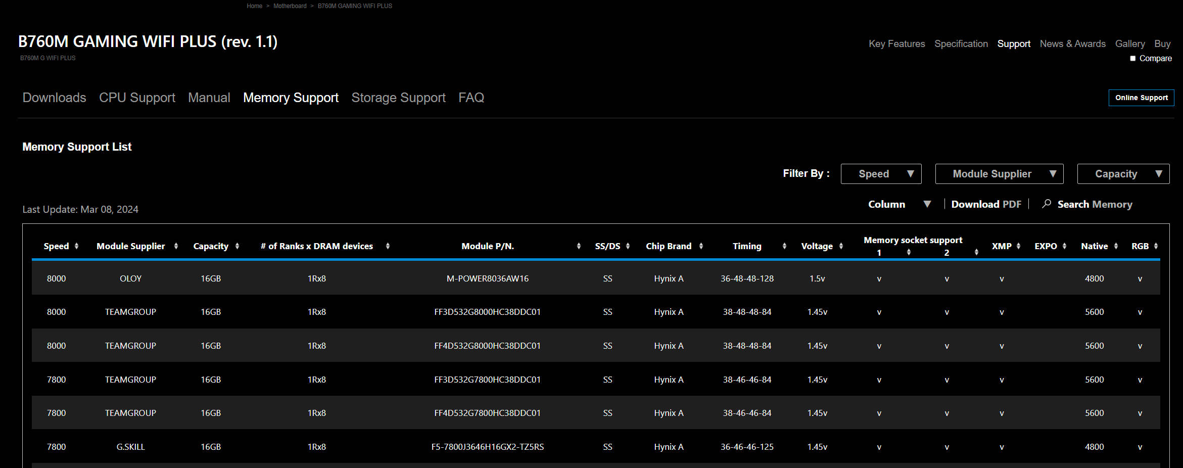
Task: Open the Module Supplier filter dropdown
Action: (1000, 174)
